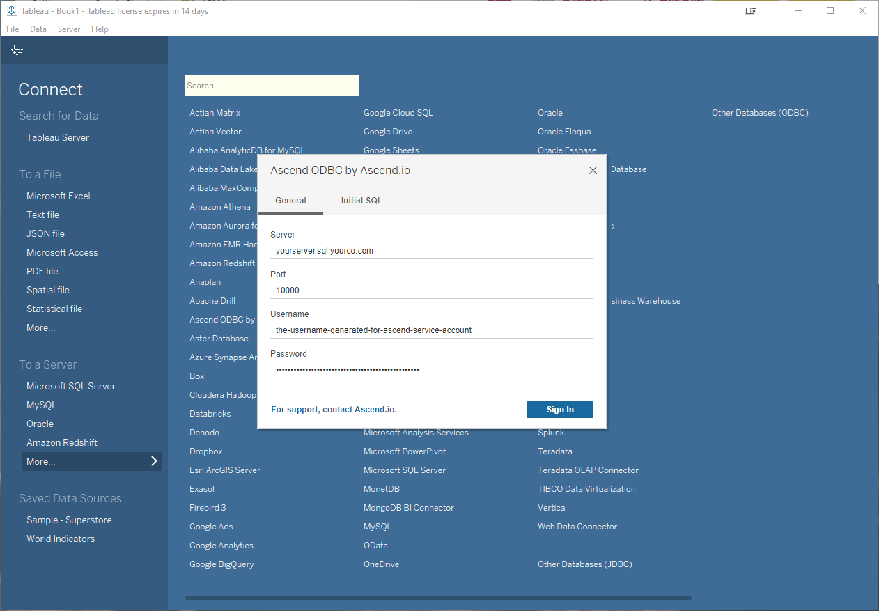Select OneDrive connector
Viewport: 879px width, 611px height.
[x=381, y=564]
